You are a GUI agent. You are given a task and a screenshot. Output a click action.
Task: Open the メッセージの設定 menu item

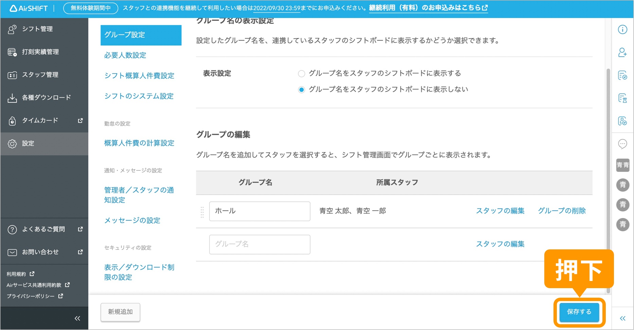(133, 220)
